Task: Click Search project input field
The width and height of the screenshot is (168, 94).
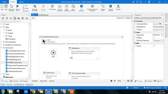Action: (15, 21)
